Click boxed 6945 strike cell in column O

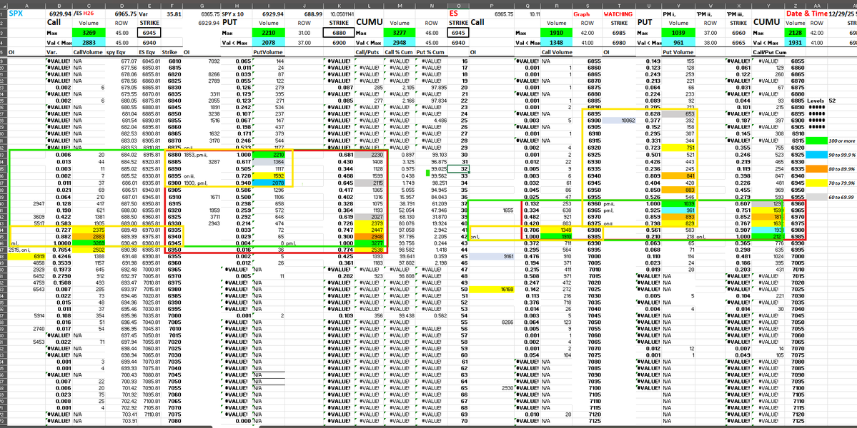458,33
